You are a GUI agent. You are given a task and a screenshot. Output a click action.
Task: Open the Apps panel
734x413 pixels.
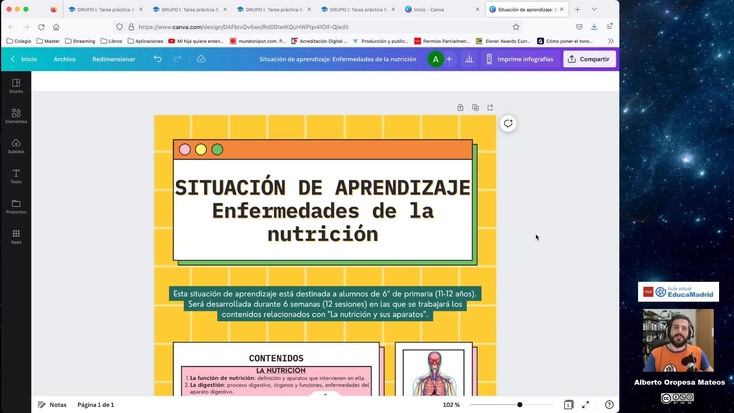[16, 236]
